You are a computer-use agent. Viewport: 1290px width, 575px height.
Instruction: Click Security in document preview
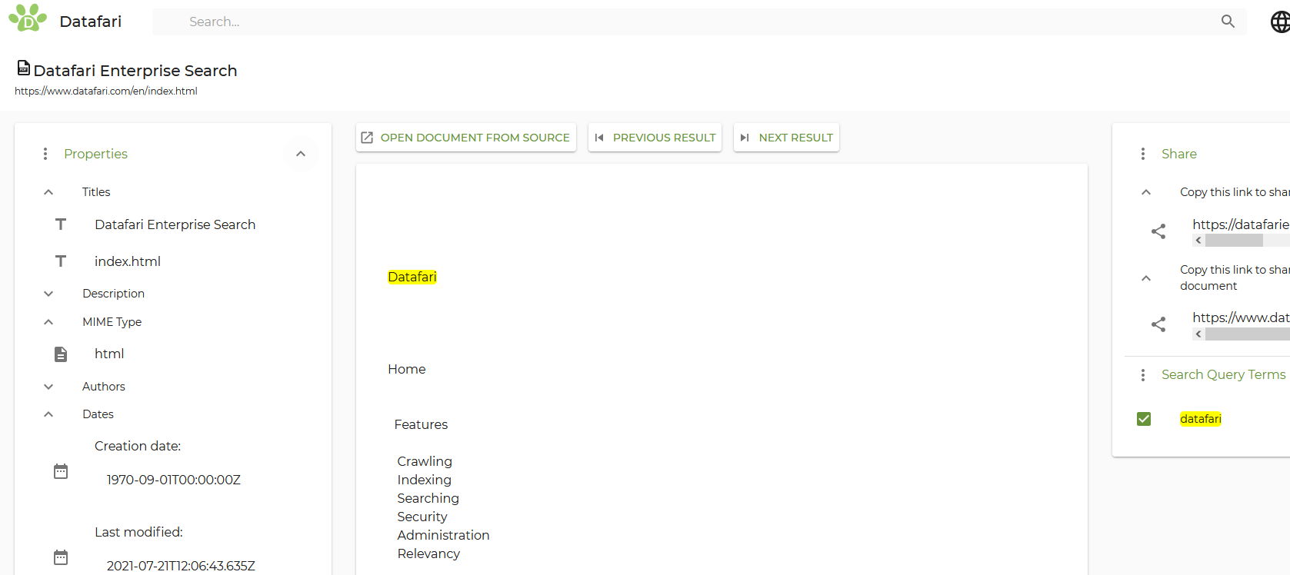[422, 517]
